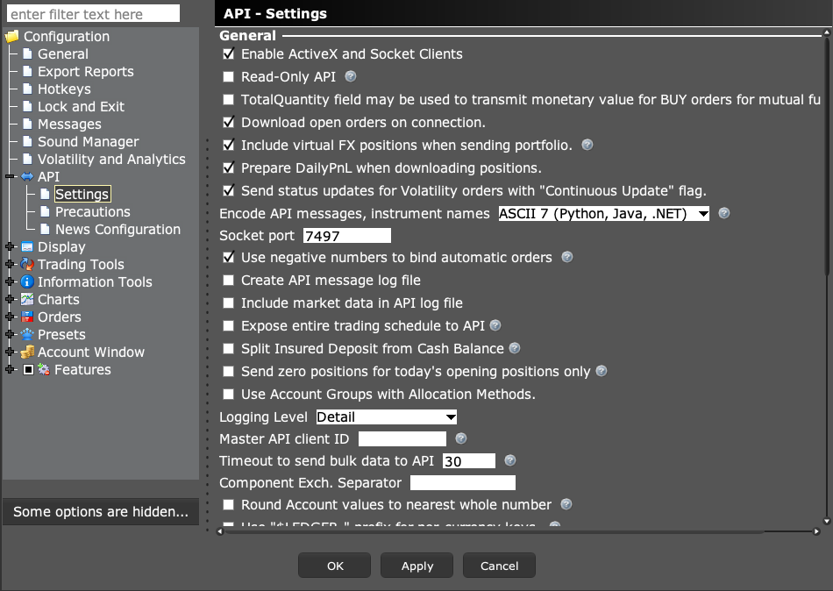Click the Sound Manager page icon
Viewport: 833px width, 591px height.
click(28, 141)
